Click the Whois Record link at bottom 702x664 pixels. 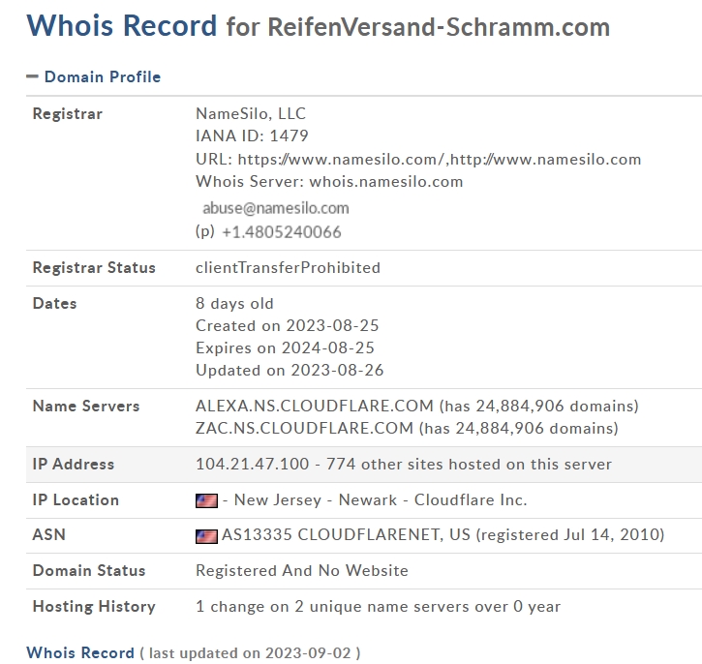[80, 652]
